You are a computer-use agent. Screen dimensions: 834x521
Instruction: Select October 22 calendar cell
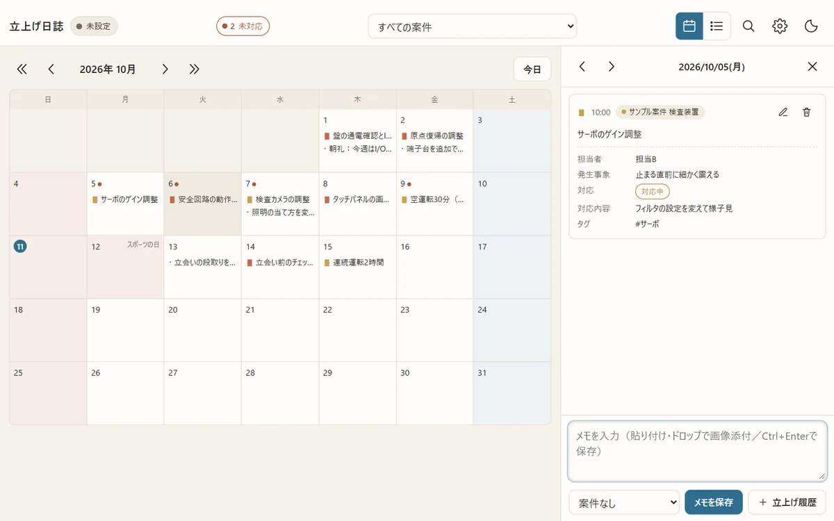[x=357, y=331]
